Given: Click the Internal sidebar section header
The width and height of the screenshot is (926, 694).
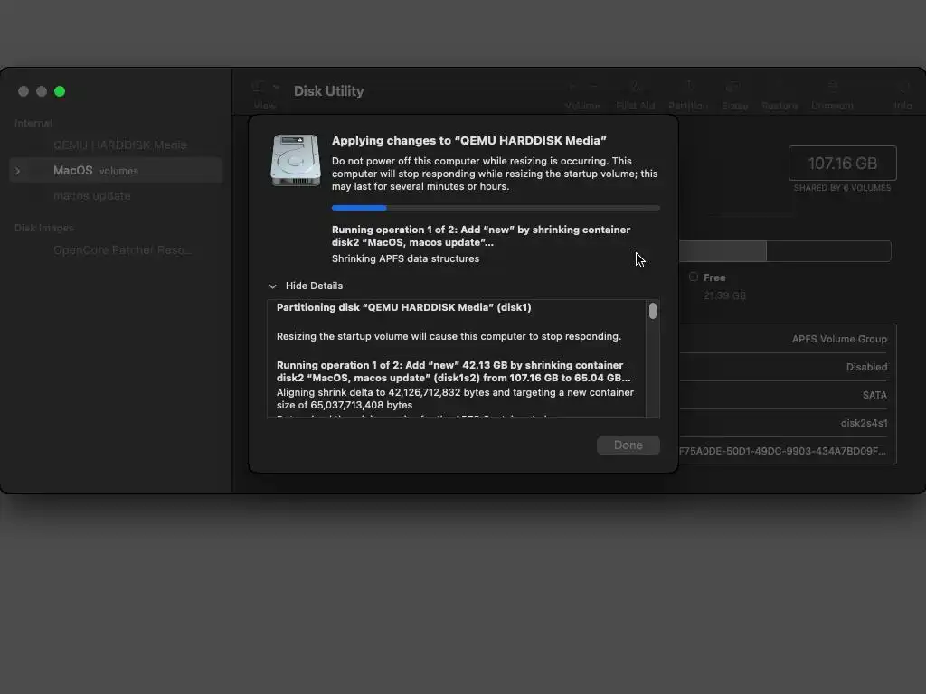Looking at the screenshot, I should tap(33, 123).
